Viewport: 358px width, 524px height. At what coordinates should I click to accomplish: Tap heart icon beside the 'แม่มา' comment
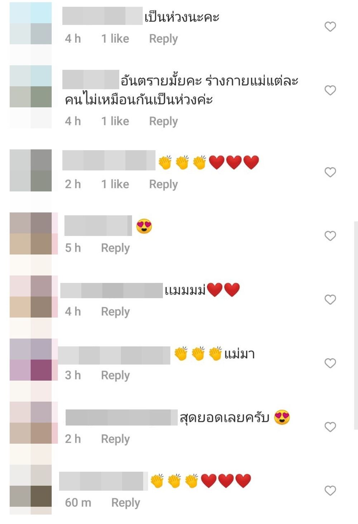pos(330,363)
